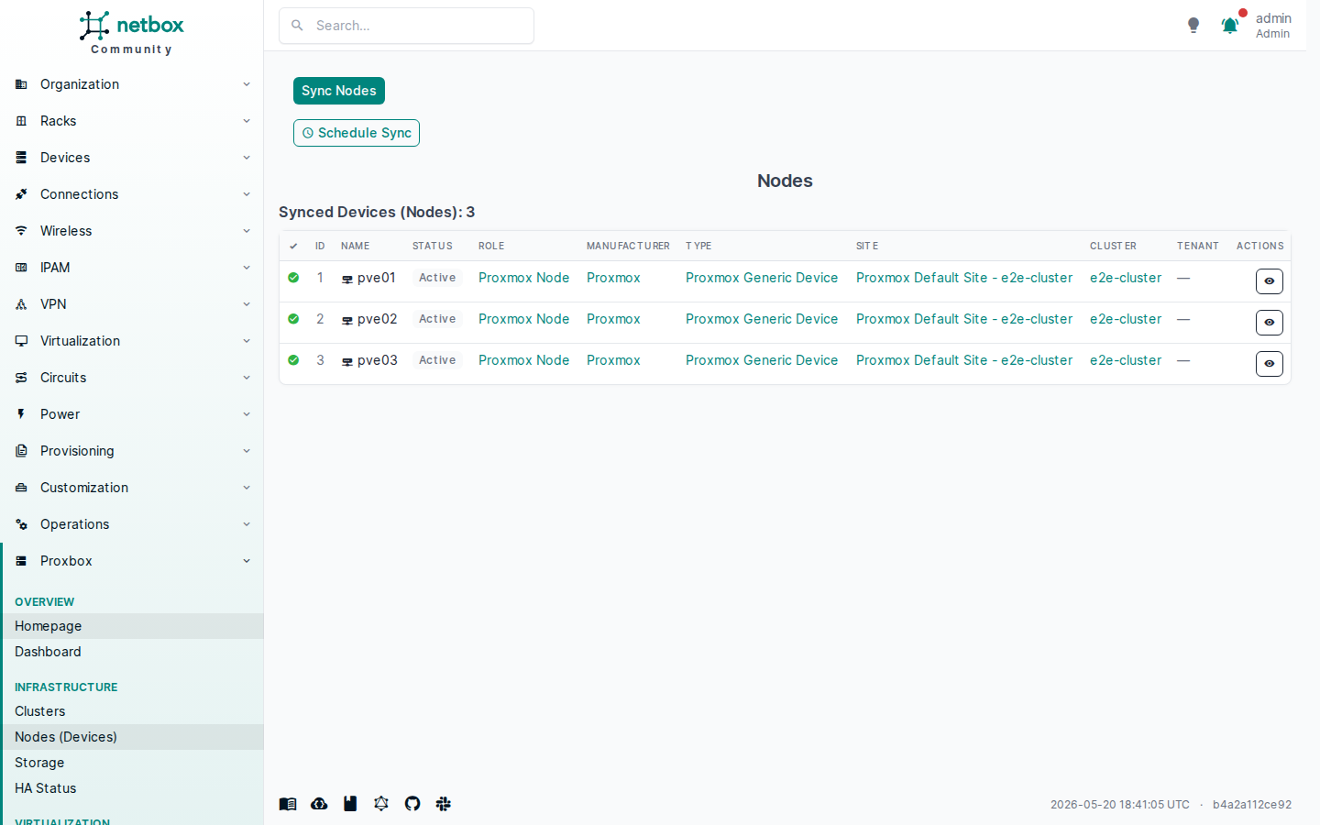Image resolution: width=1320 pixels, height=825 pixels.
Task: Click the Racks sidebar icon
Action: coord(21,121)
